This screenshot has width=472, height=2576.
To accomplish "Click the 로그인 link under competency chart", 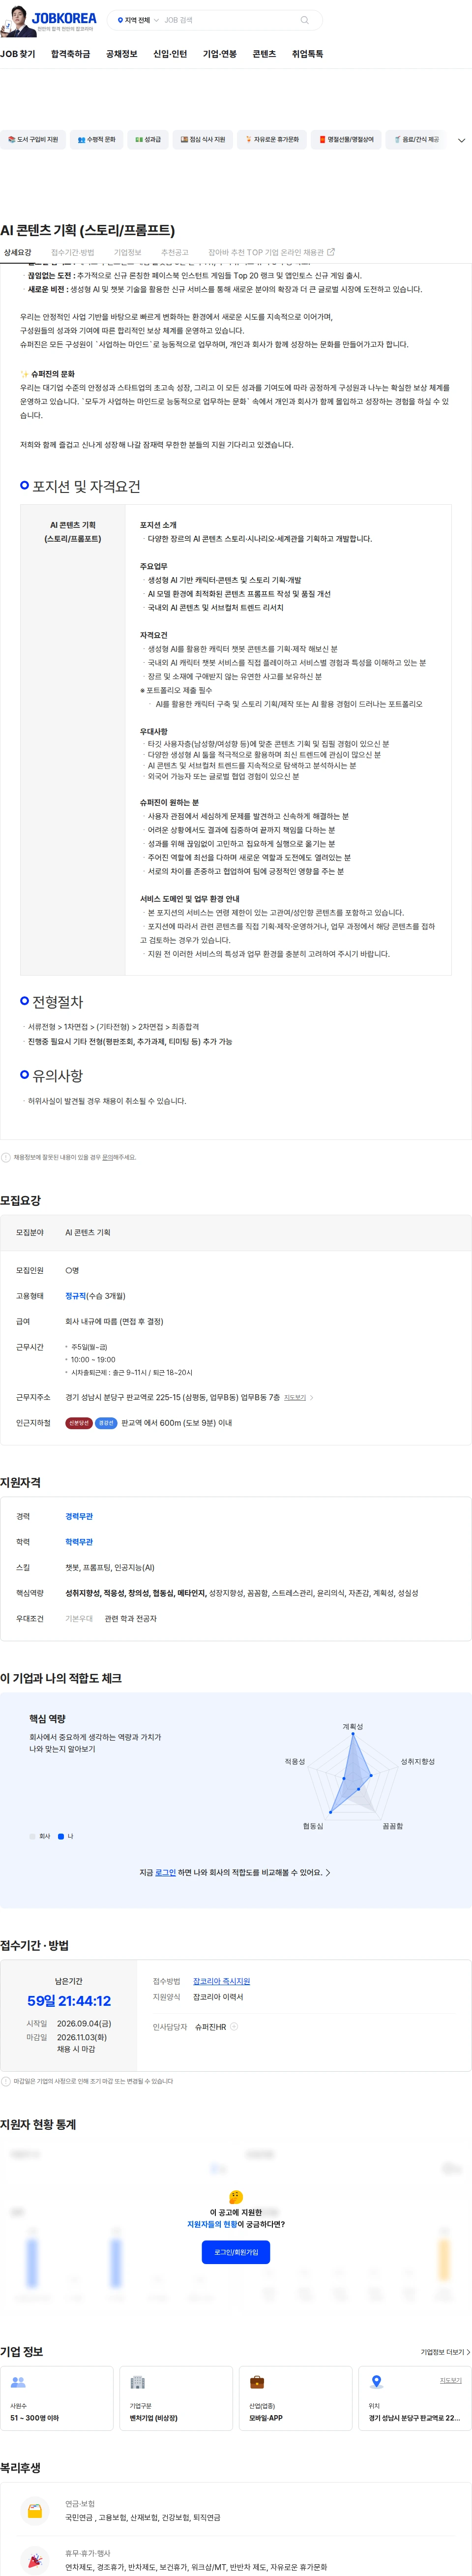I will click(x=165, y=1872).
